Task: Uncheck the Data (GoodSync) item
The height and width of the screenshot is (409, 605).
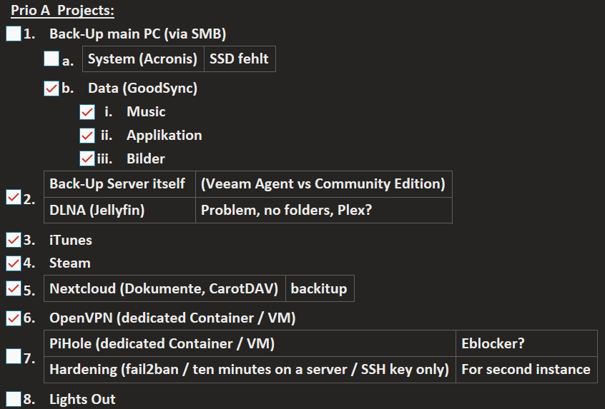Action: click(51, 89)
